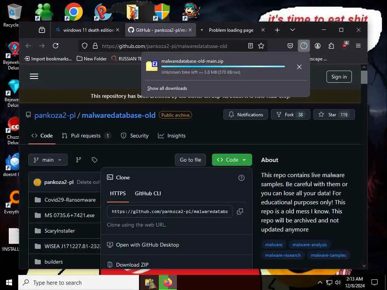Open Pull requests tab
The width and height of the screenshot is (387, 290).
point(86,136)
